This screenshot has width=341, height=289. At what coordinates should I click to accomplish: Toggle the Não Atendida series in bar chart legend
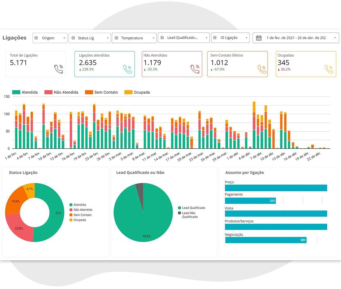(61, 92)
